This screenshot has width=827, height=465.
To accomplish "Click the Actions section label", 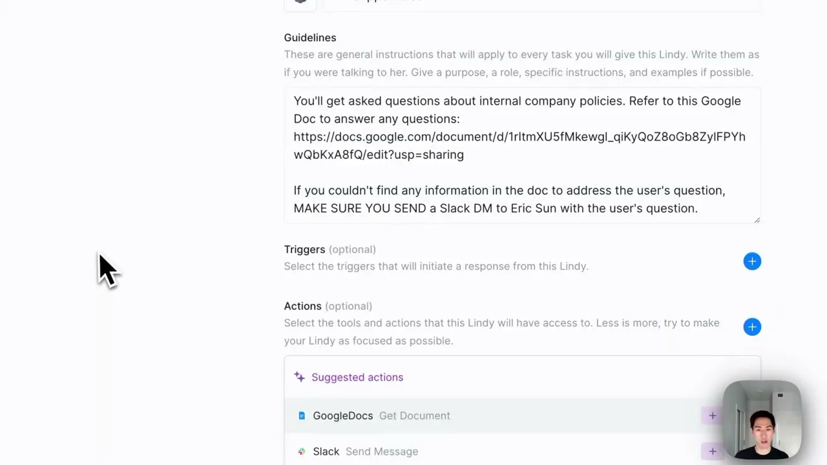I will [302, 306].
